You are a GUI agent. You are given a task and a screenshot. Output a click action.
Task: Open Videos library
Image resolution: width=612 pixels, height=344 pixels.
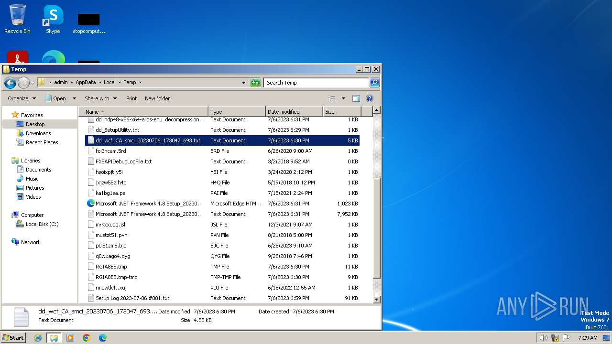33,197
